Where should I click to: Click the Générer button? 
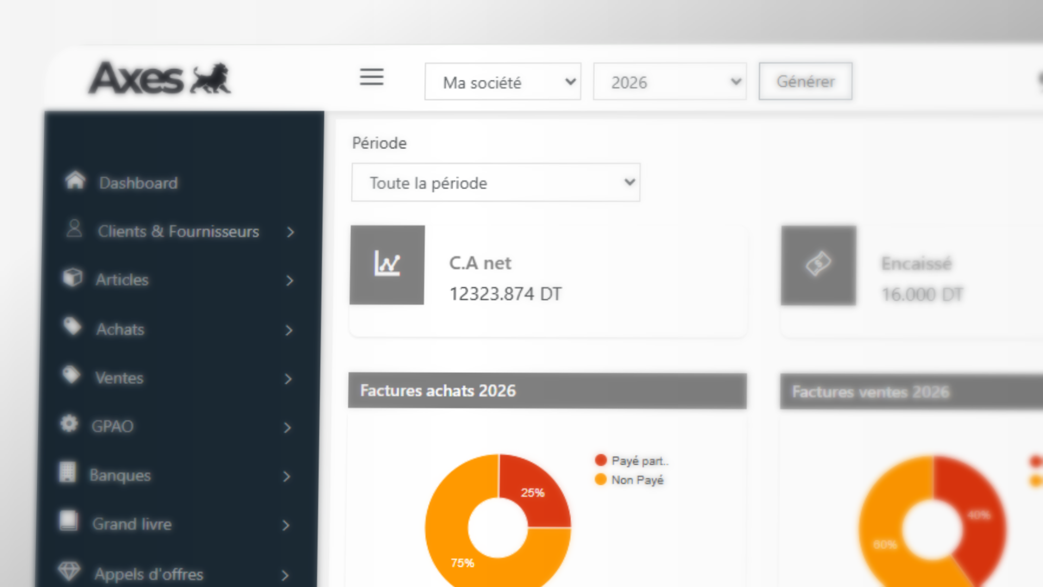[805, 82]
